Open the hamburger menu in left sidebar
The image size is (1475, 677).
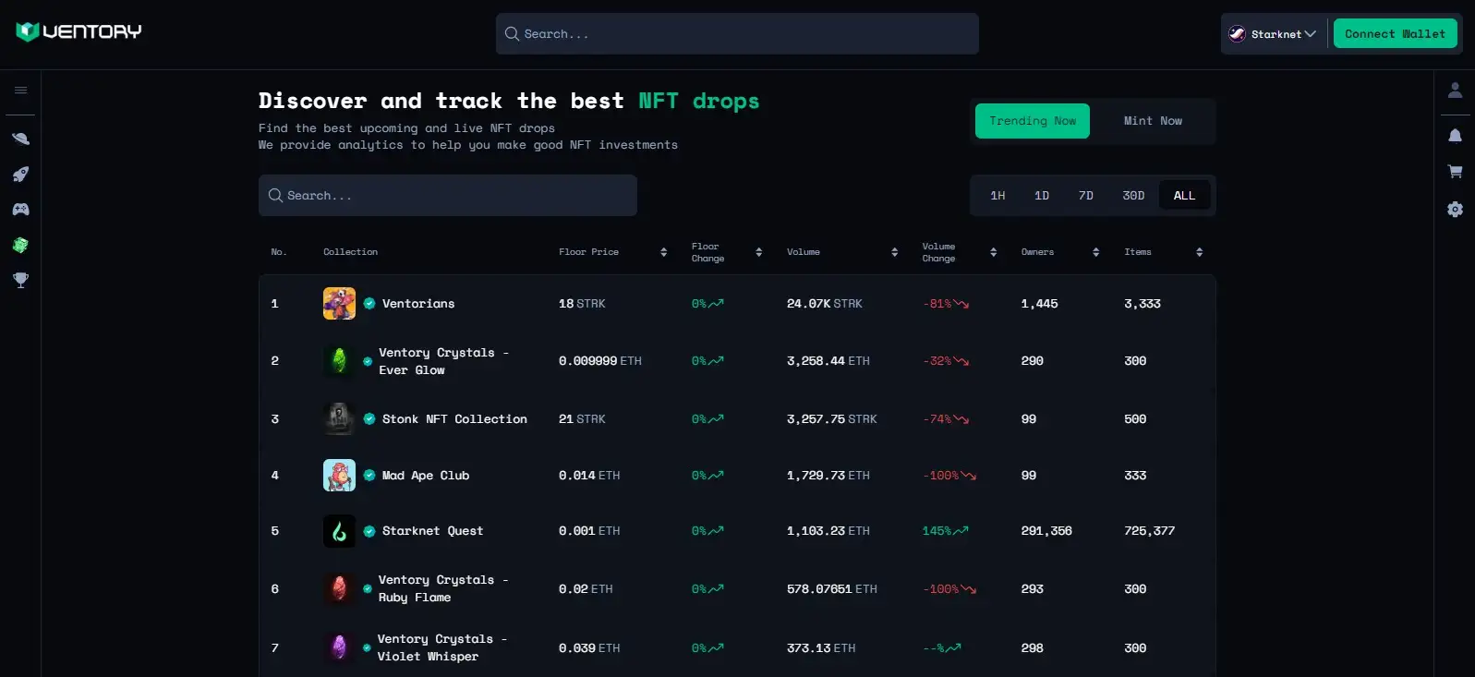pyautogui.click(x=20, y=91)
